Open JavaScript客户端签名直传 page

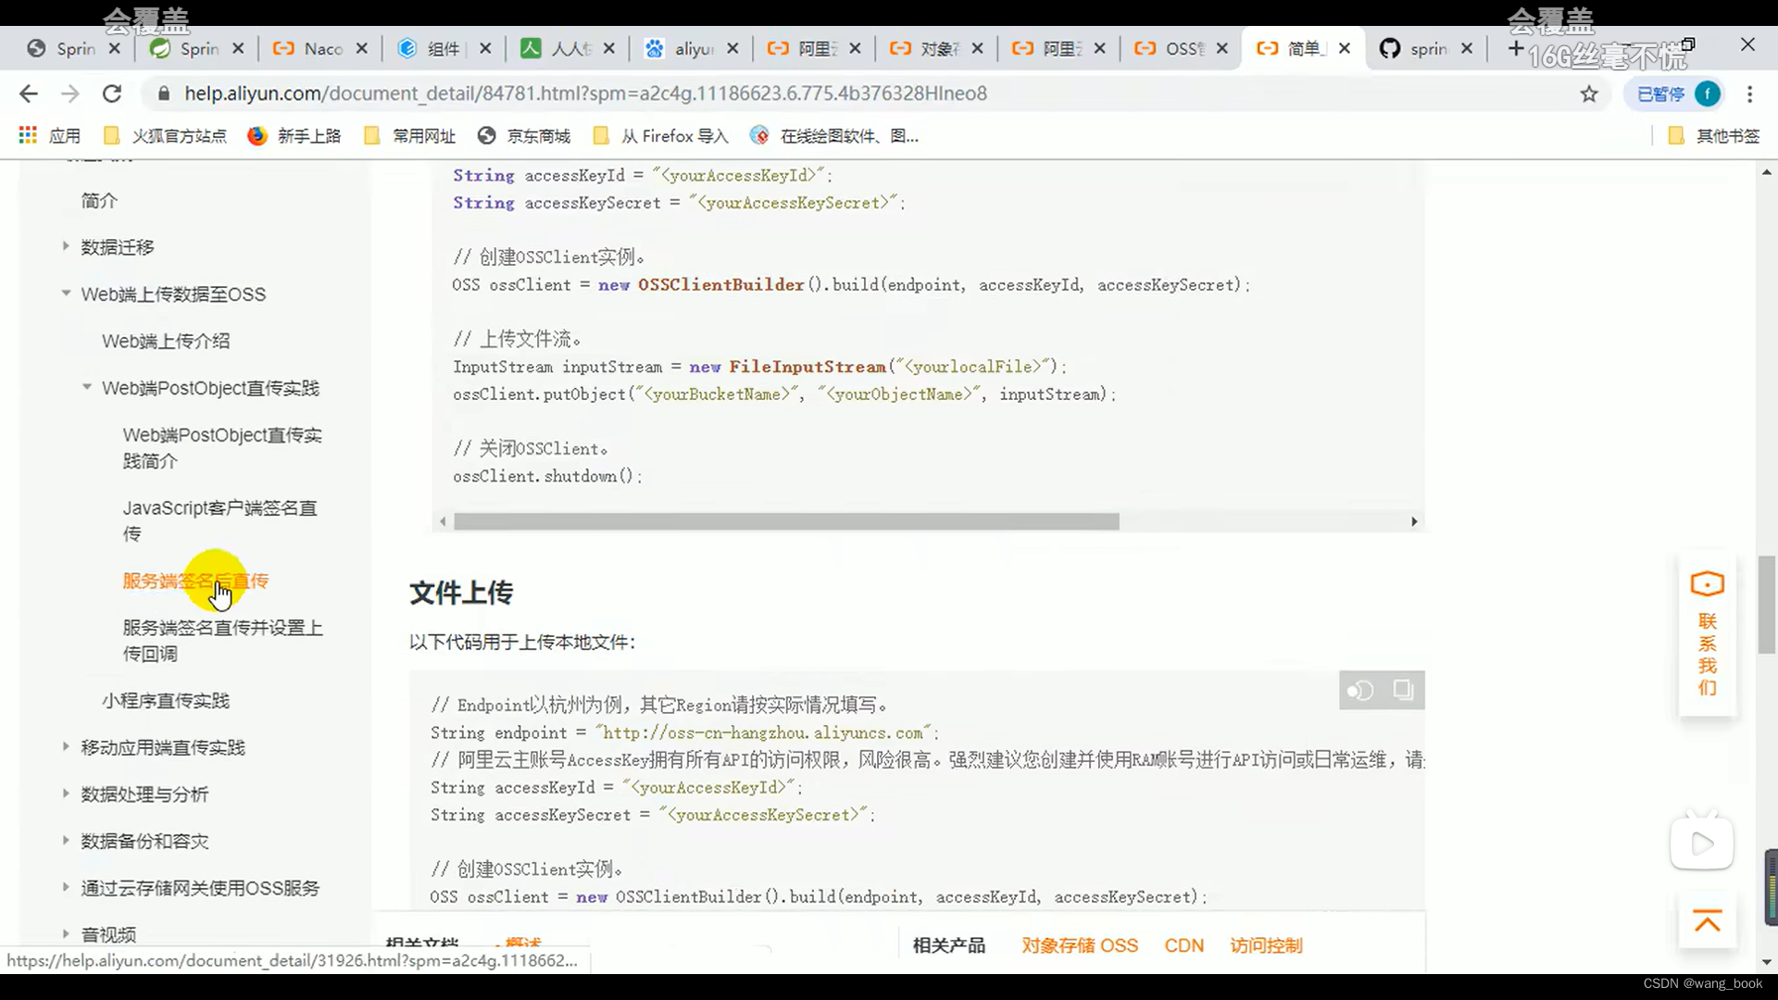coord(220,520)
